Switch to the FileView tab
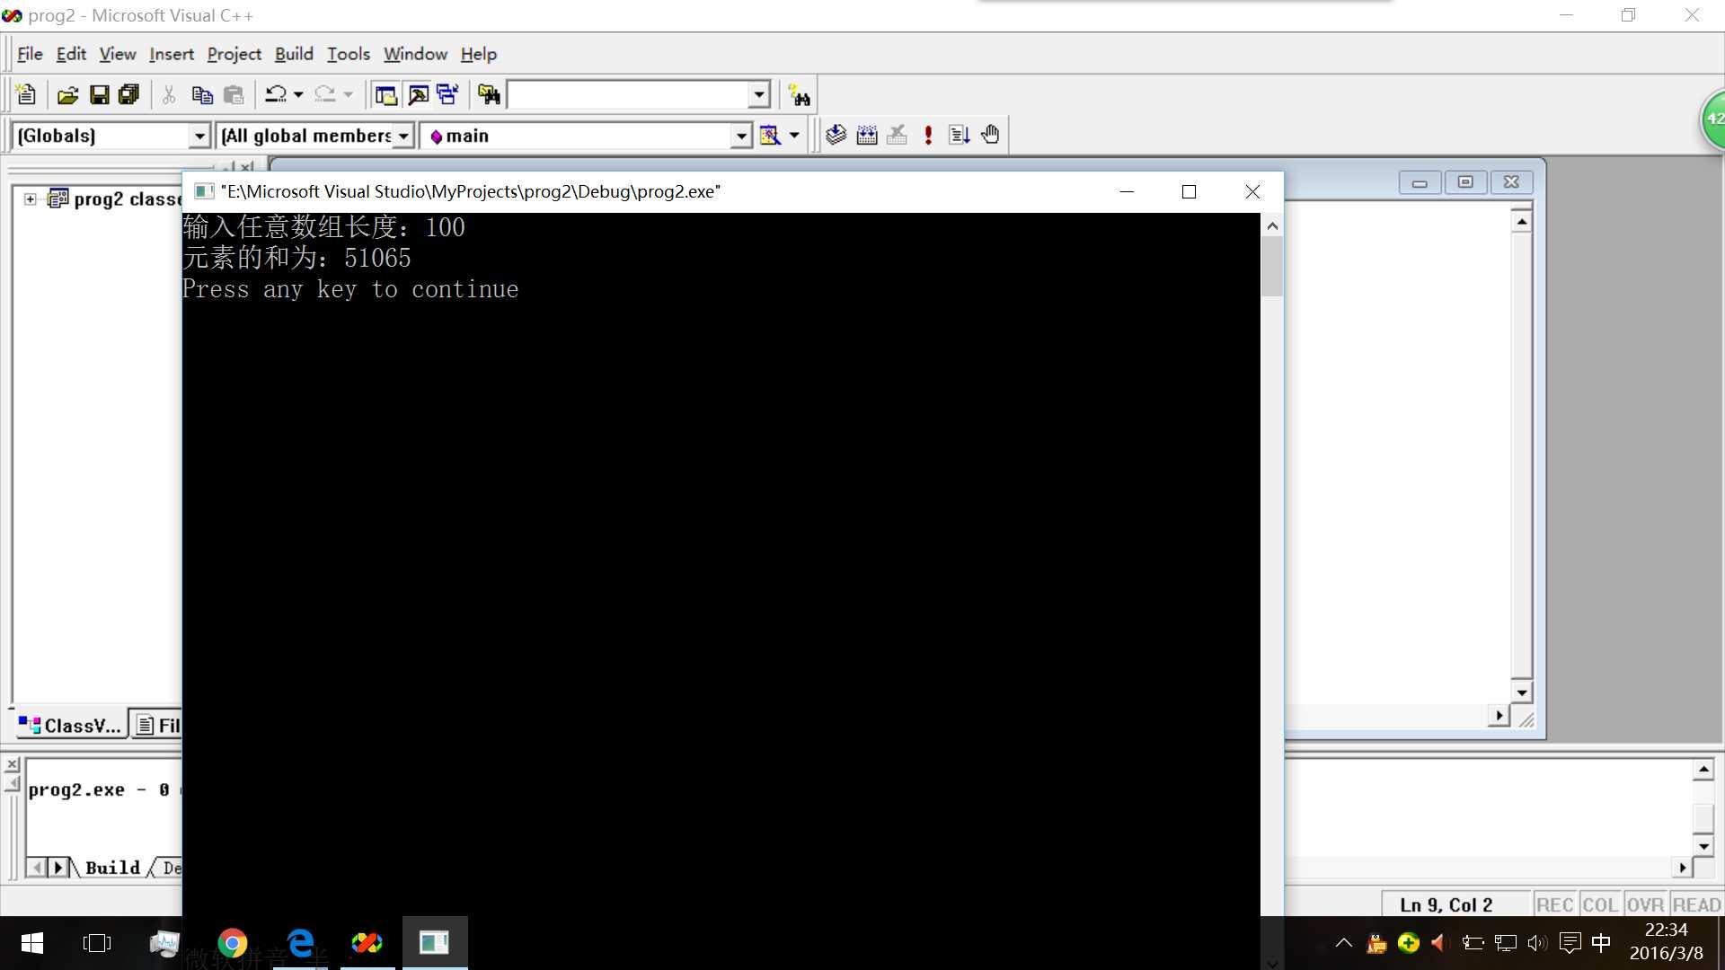Viewport: 1725px width, 970px height. point(156,725)
